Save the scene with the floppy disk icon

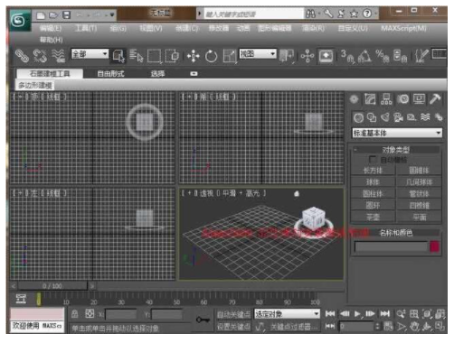click(x=66, y=15)
